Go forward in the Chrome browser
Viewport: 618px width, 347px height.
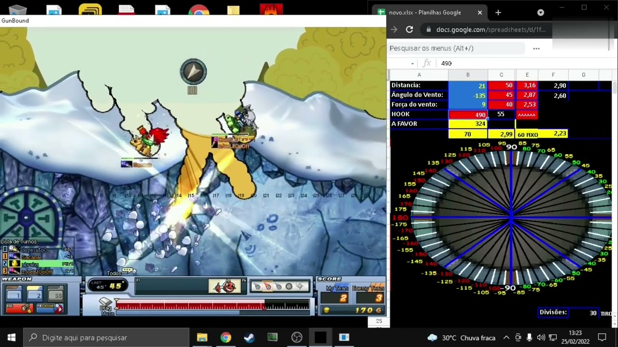pyautogui.click(x=394, y=29)
